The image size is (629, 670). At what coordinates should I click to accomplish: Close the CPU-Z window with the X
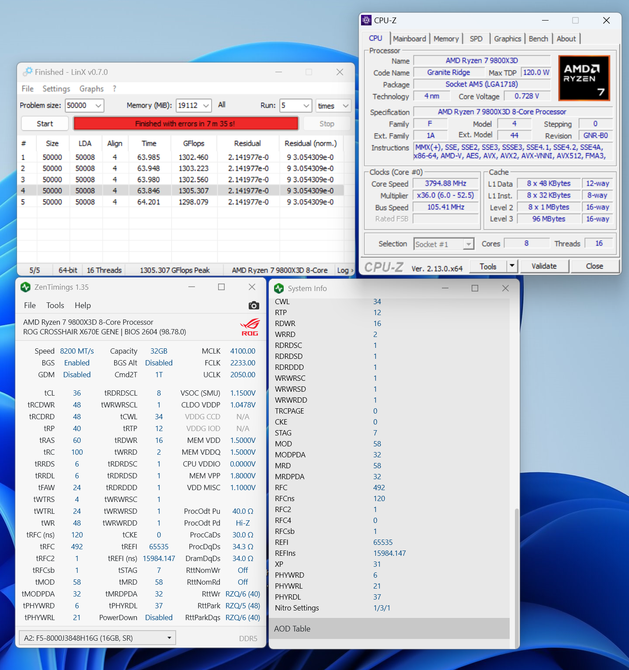click(606, 20)
